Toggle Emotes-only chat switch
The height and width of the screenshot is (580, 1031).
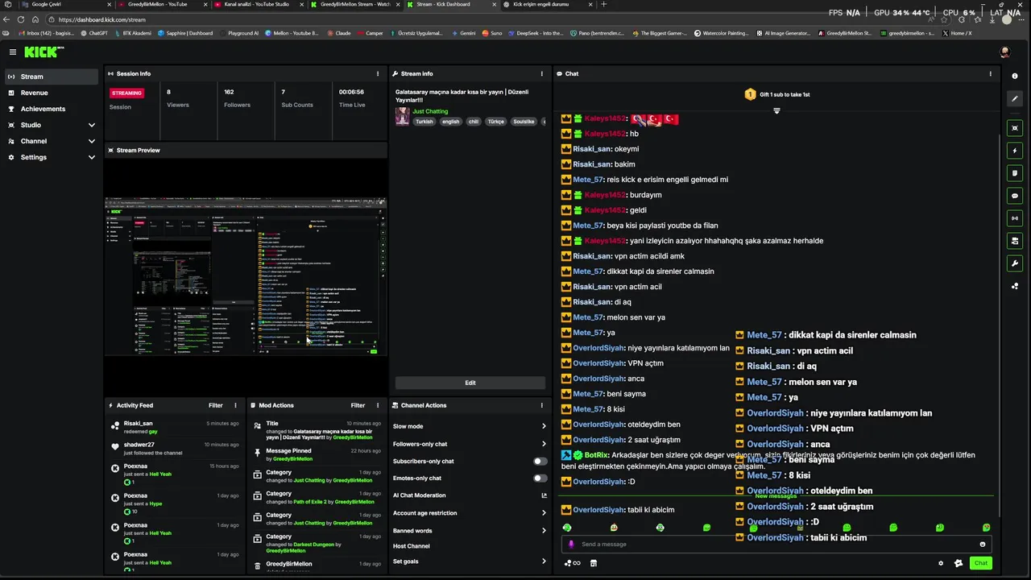click(540, 478)
